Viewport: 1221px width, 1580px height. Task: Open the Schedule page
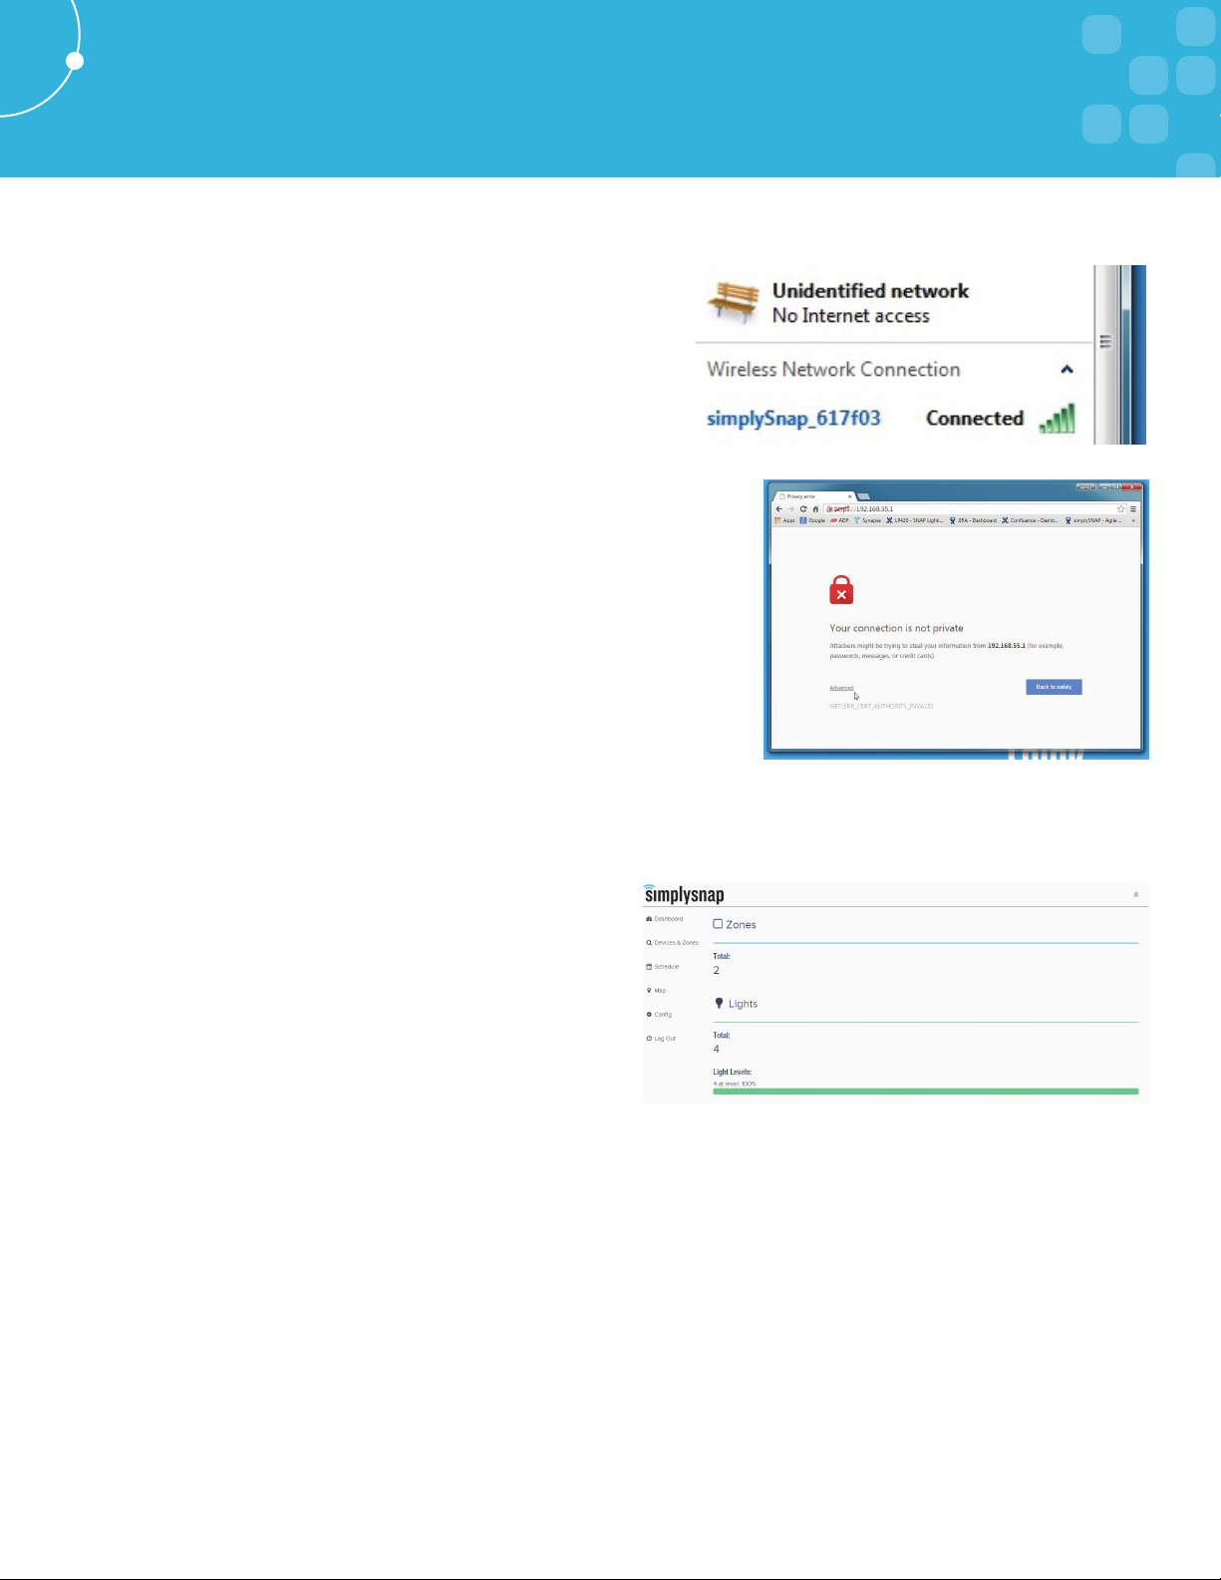point(666,966)
